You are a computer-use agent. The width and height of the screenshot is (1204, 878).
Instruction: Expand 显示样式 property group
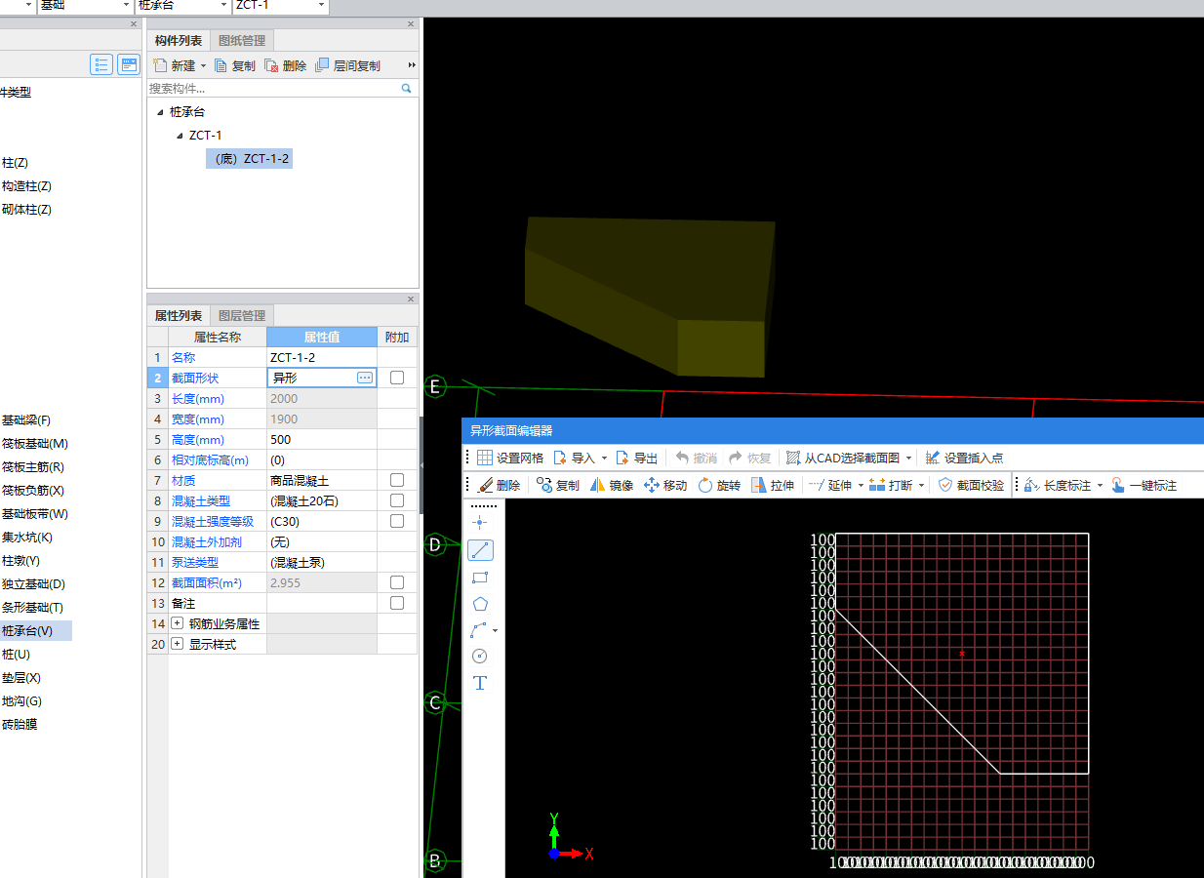[177, 644]
